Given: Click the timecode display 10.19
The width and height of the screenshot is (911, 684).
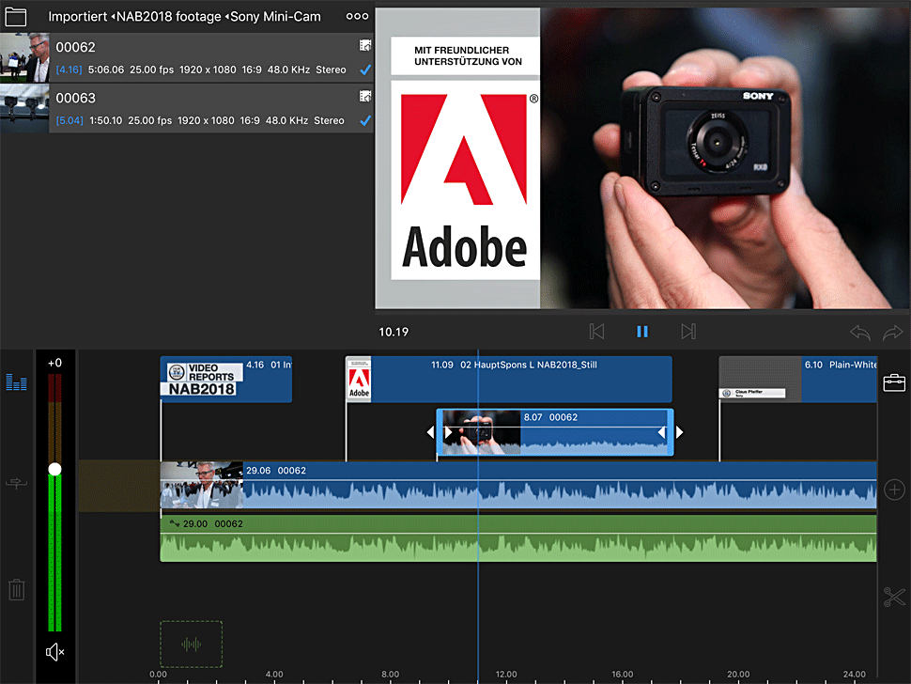Looking at the screenshot, I should tap(394, 332).
